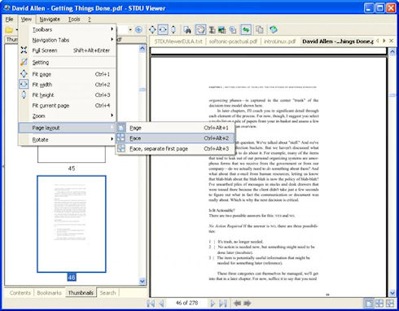Expand the Zoom submenu

point(68,116)
